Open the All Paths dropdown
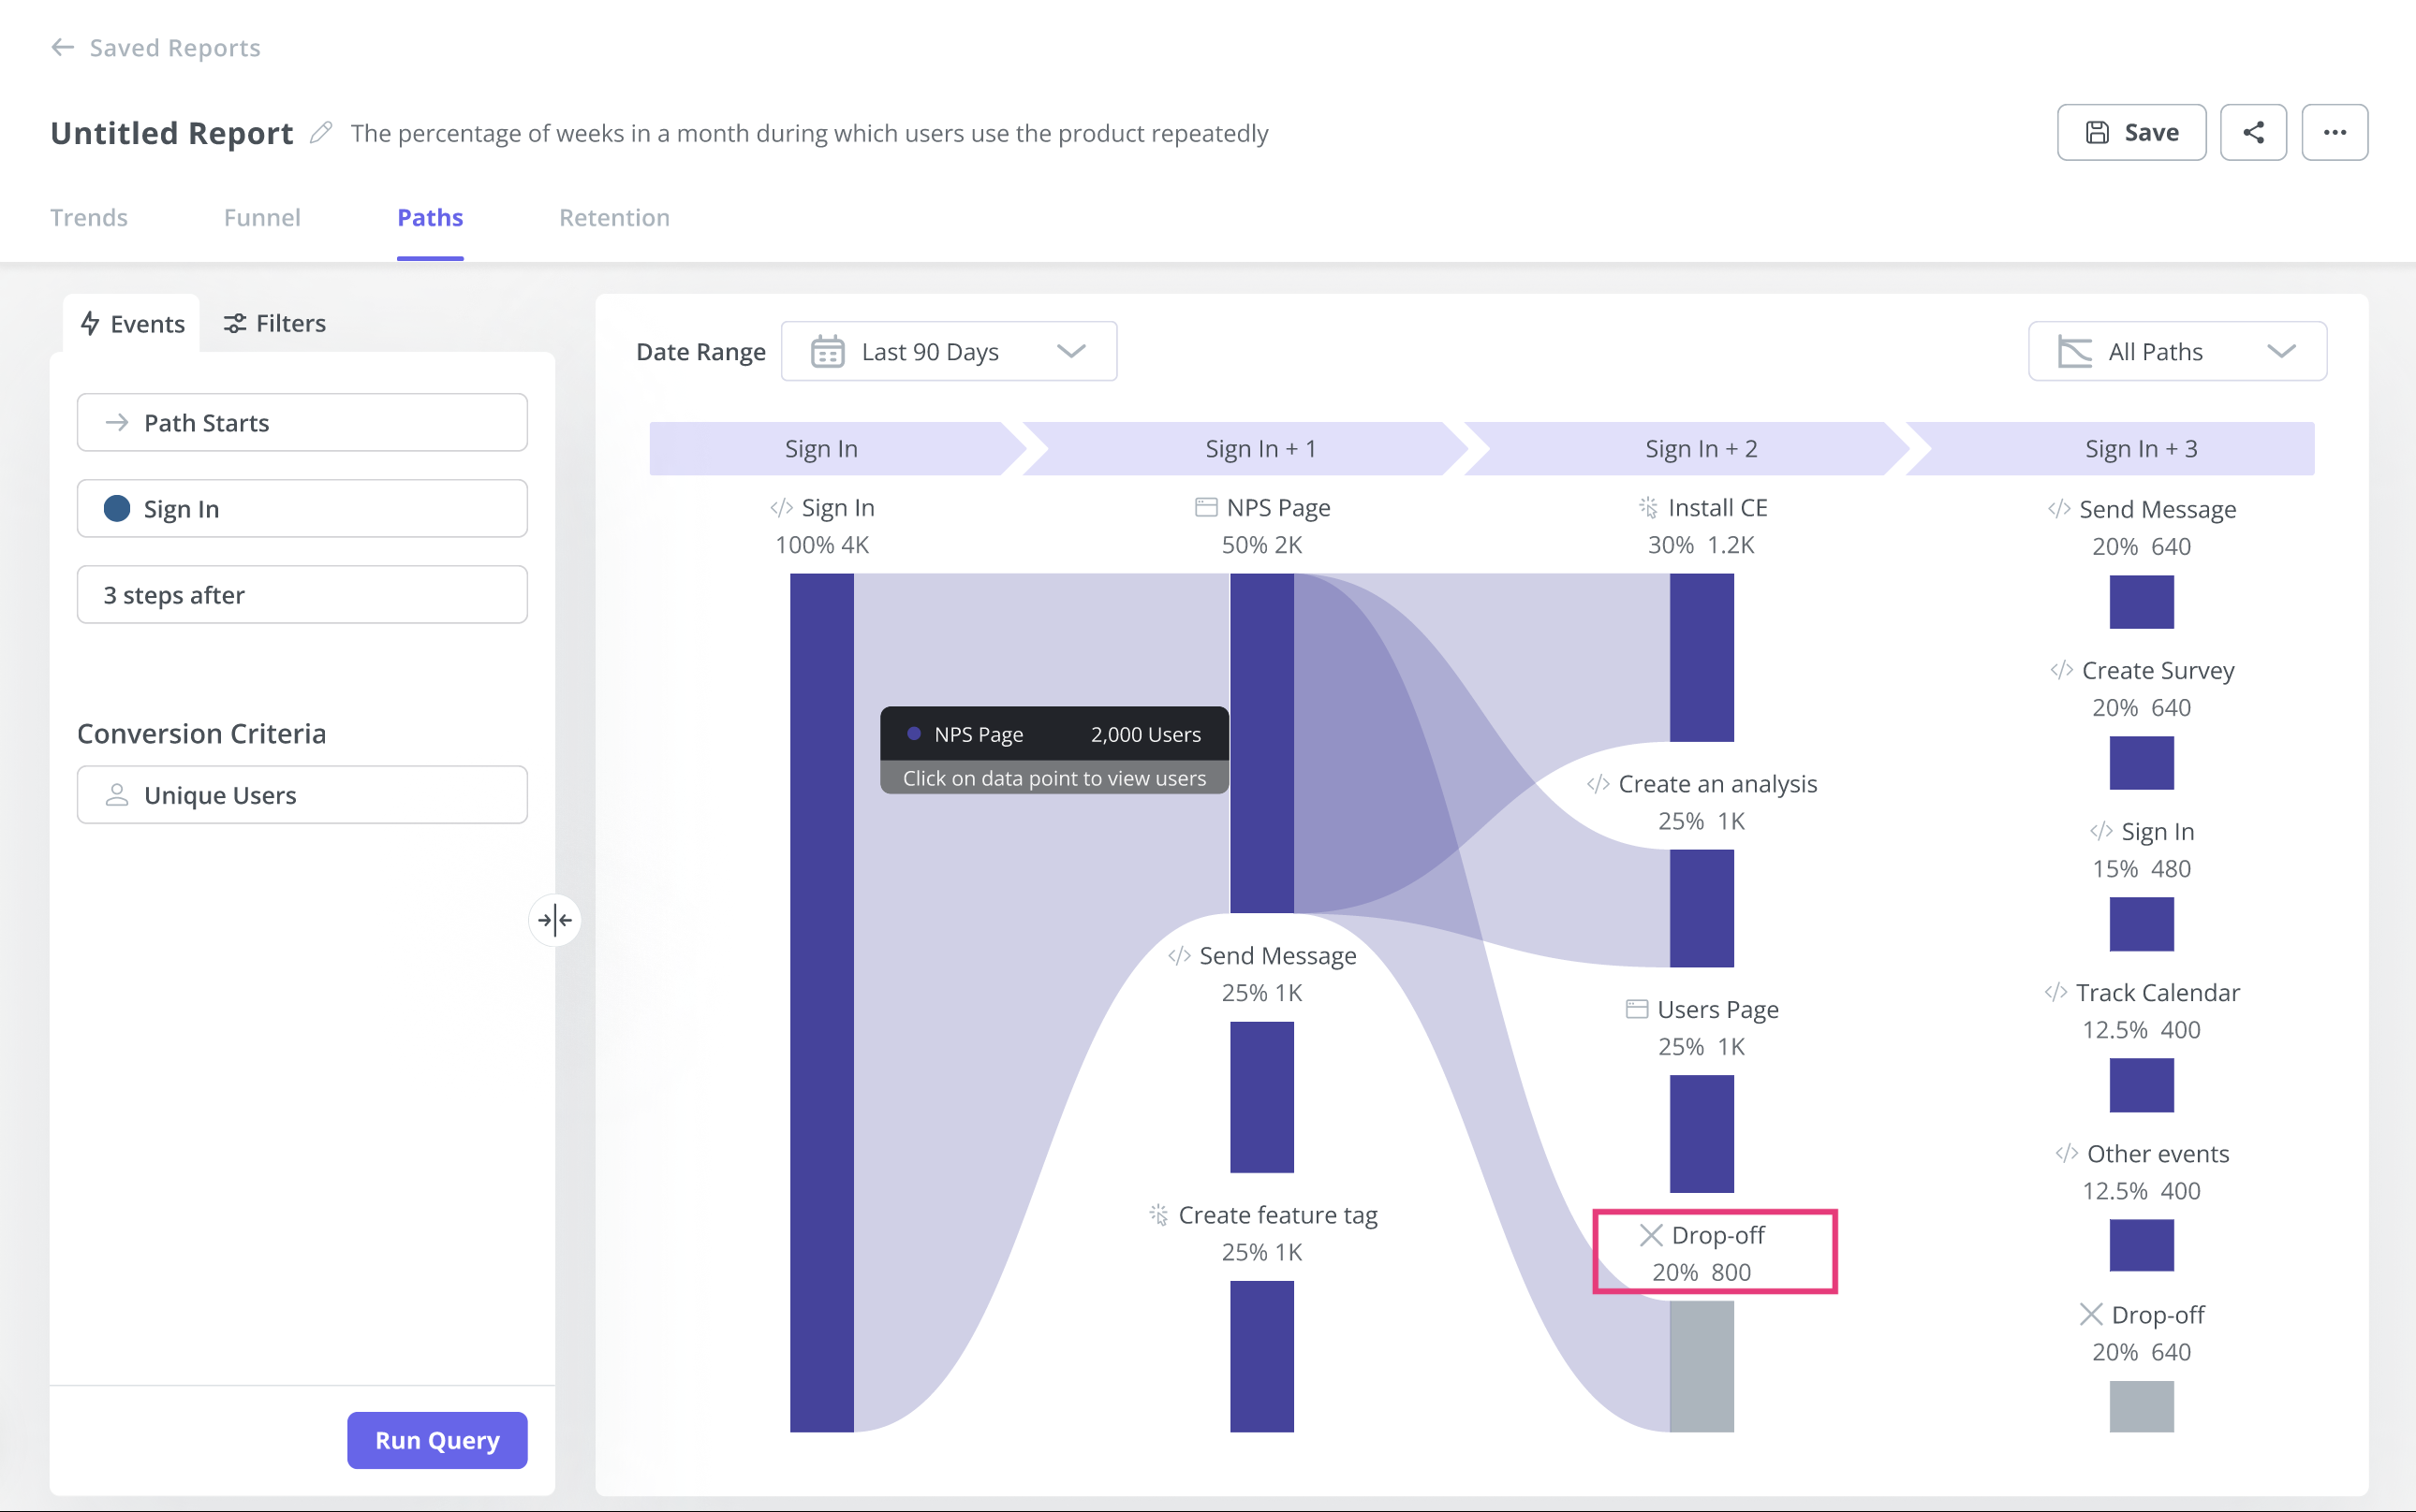 pos(2282,351)
